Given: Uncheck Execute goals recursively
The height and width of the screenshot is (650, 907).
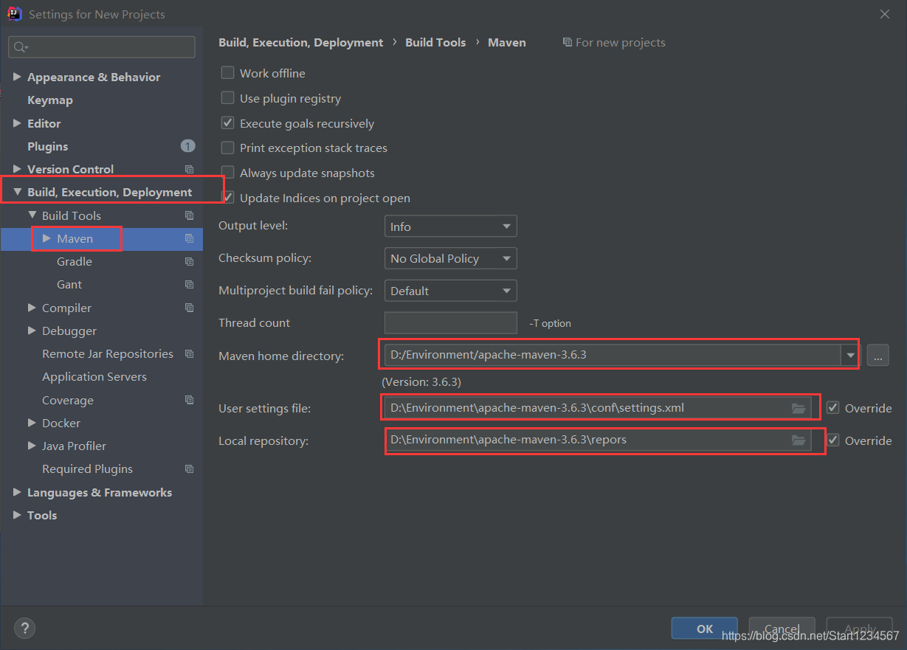Looking at the screenshot, I should pyautogui.click(x=227, y=123).
